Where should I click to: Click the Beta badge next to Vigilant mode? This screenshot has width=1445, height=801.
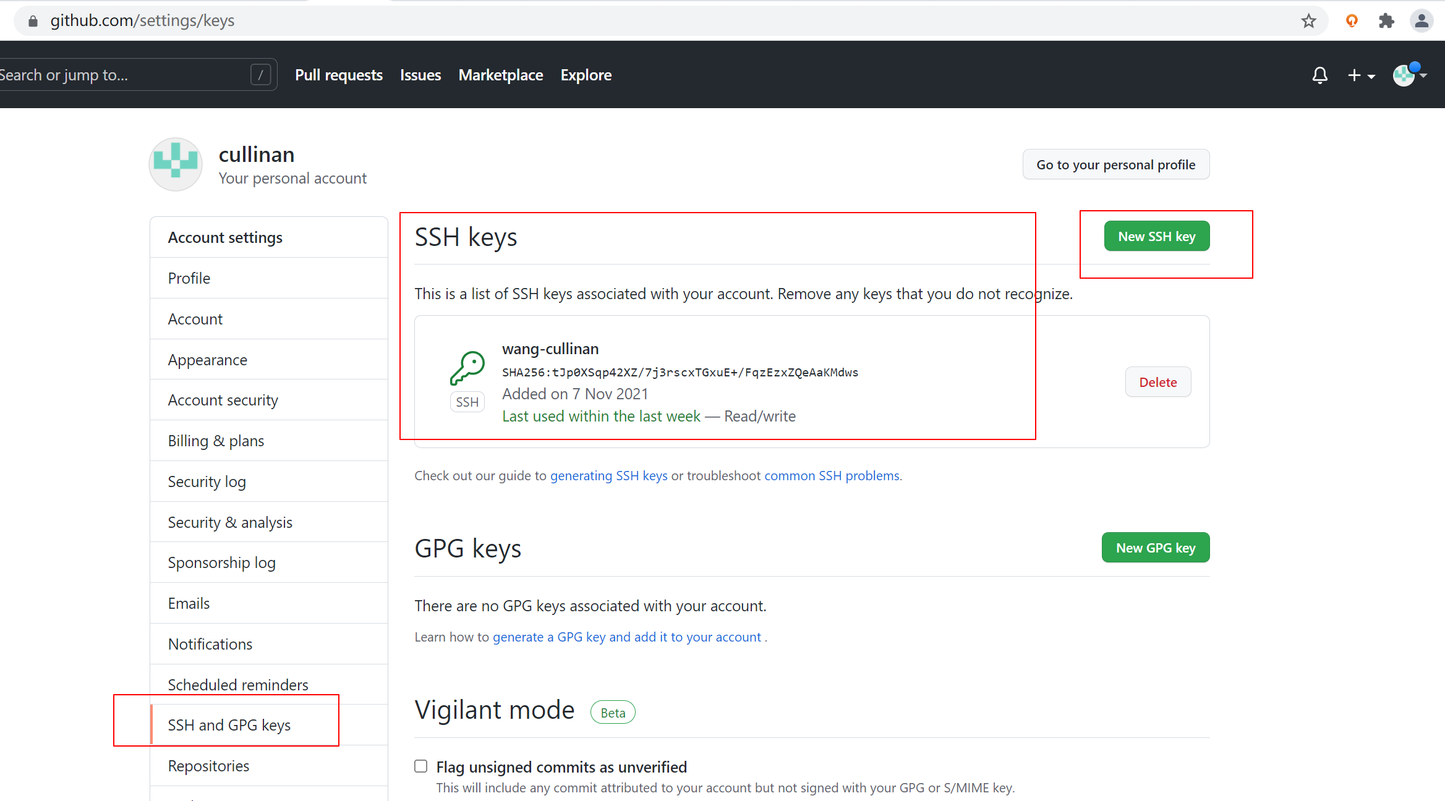pyautogui.click(x=613, y=713)
